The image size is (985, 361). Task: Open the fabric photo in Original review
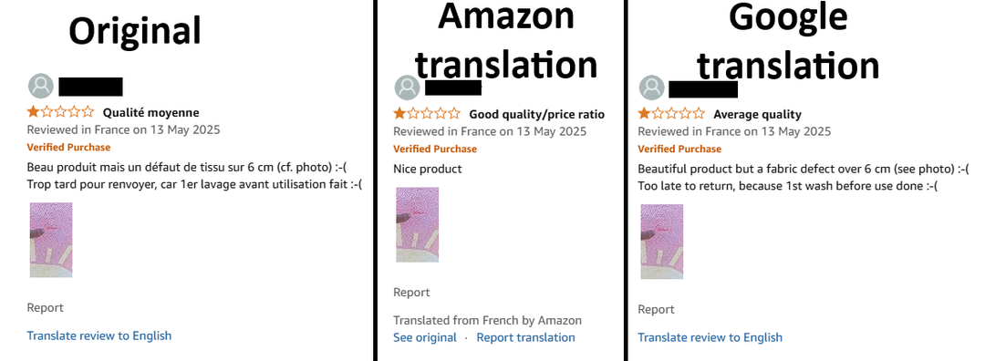(51, 240)
